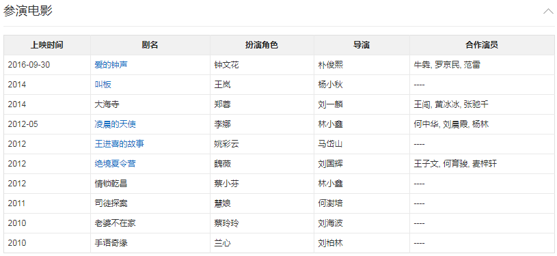The width and height of the screenshot is (557, 256).
Task: Click the 上映时间 column header
Action: [x=47, y=45]
